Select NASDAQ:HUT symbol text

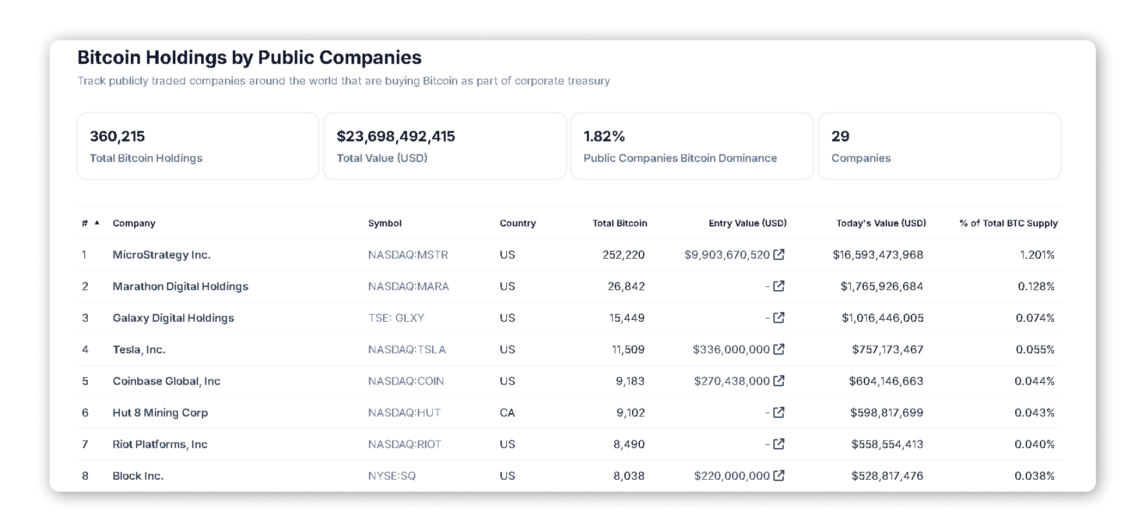coord(404,413)
